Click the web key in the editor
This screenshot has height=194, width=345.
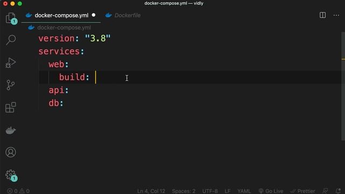click(x=56, y=65)
